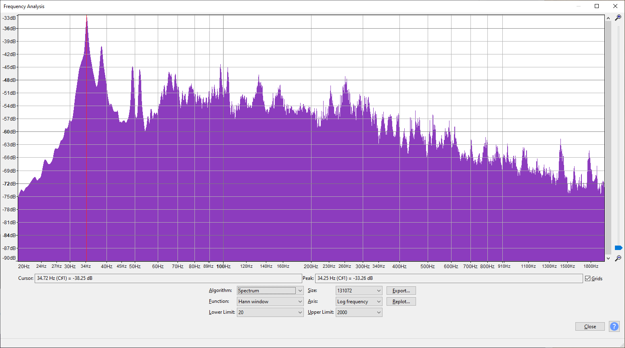Click the blue vertical zoom slider handle
Screen dimensions: 625x348
click(618, 248)
